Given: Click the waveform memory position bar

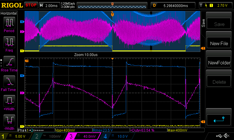Looking at the screenshot, I should click(113, 5).
